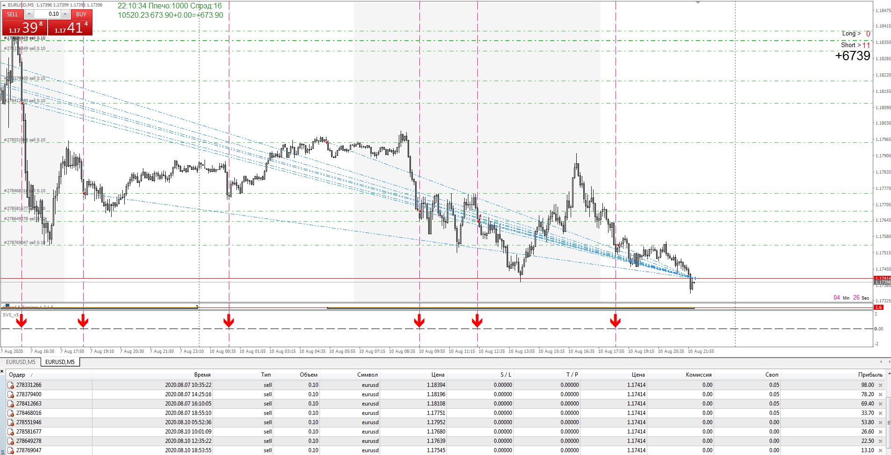The width and height of the screenshot is (891, 455).
Task: Click the EURUSD,M5 chart title text
Action: 21,5
